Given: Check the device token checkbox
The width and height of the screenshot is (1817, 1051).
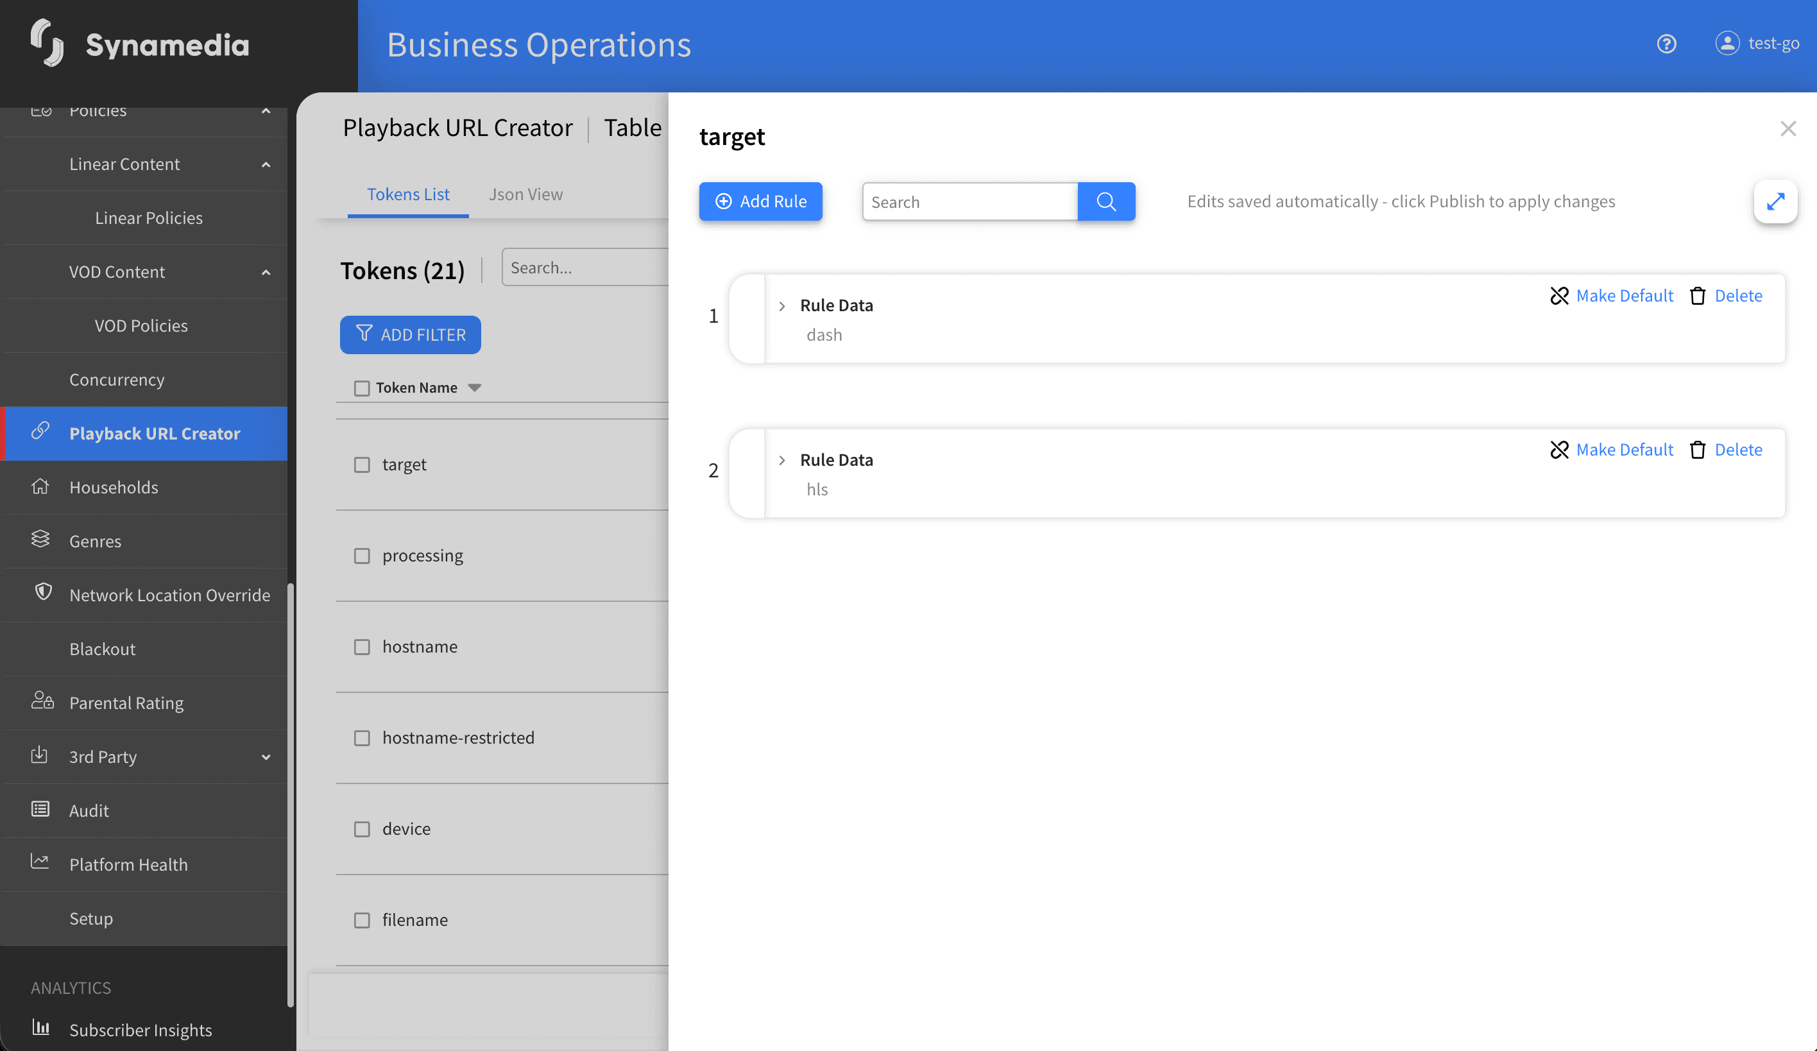Looking at the screenshot, I should click(362, 830).
